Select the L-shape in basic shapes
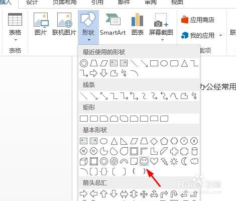 (x=154, y=151)
